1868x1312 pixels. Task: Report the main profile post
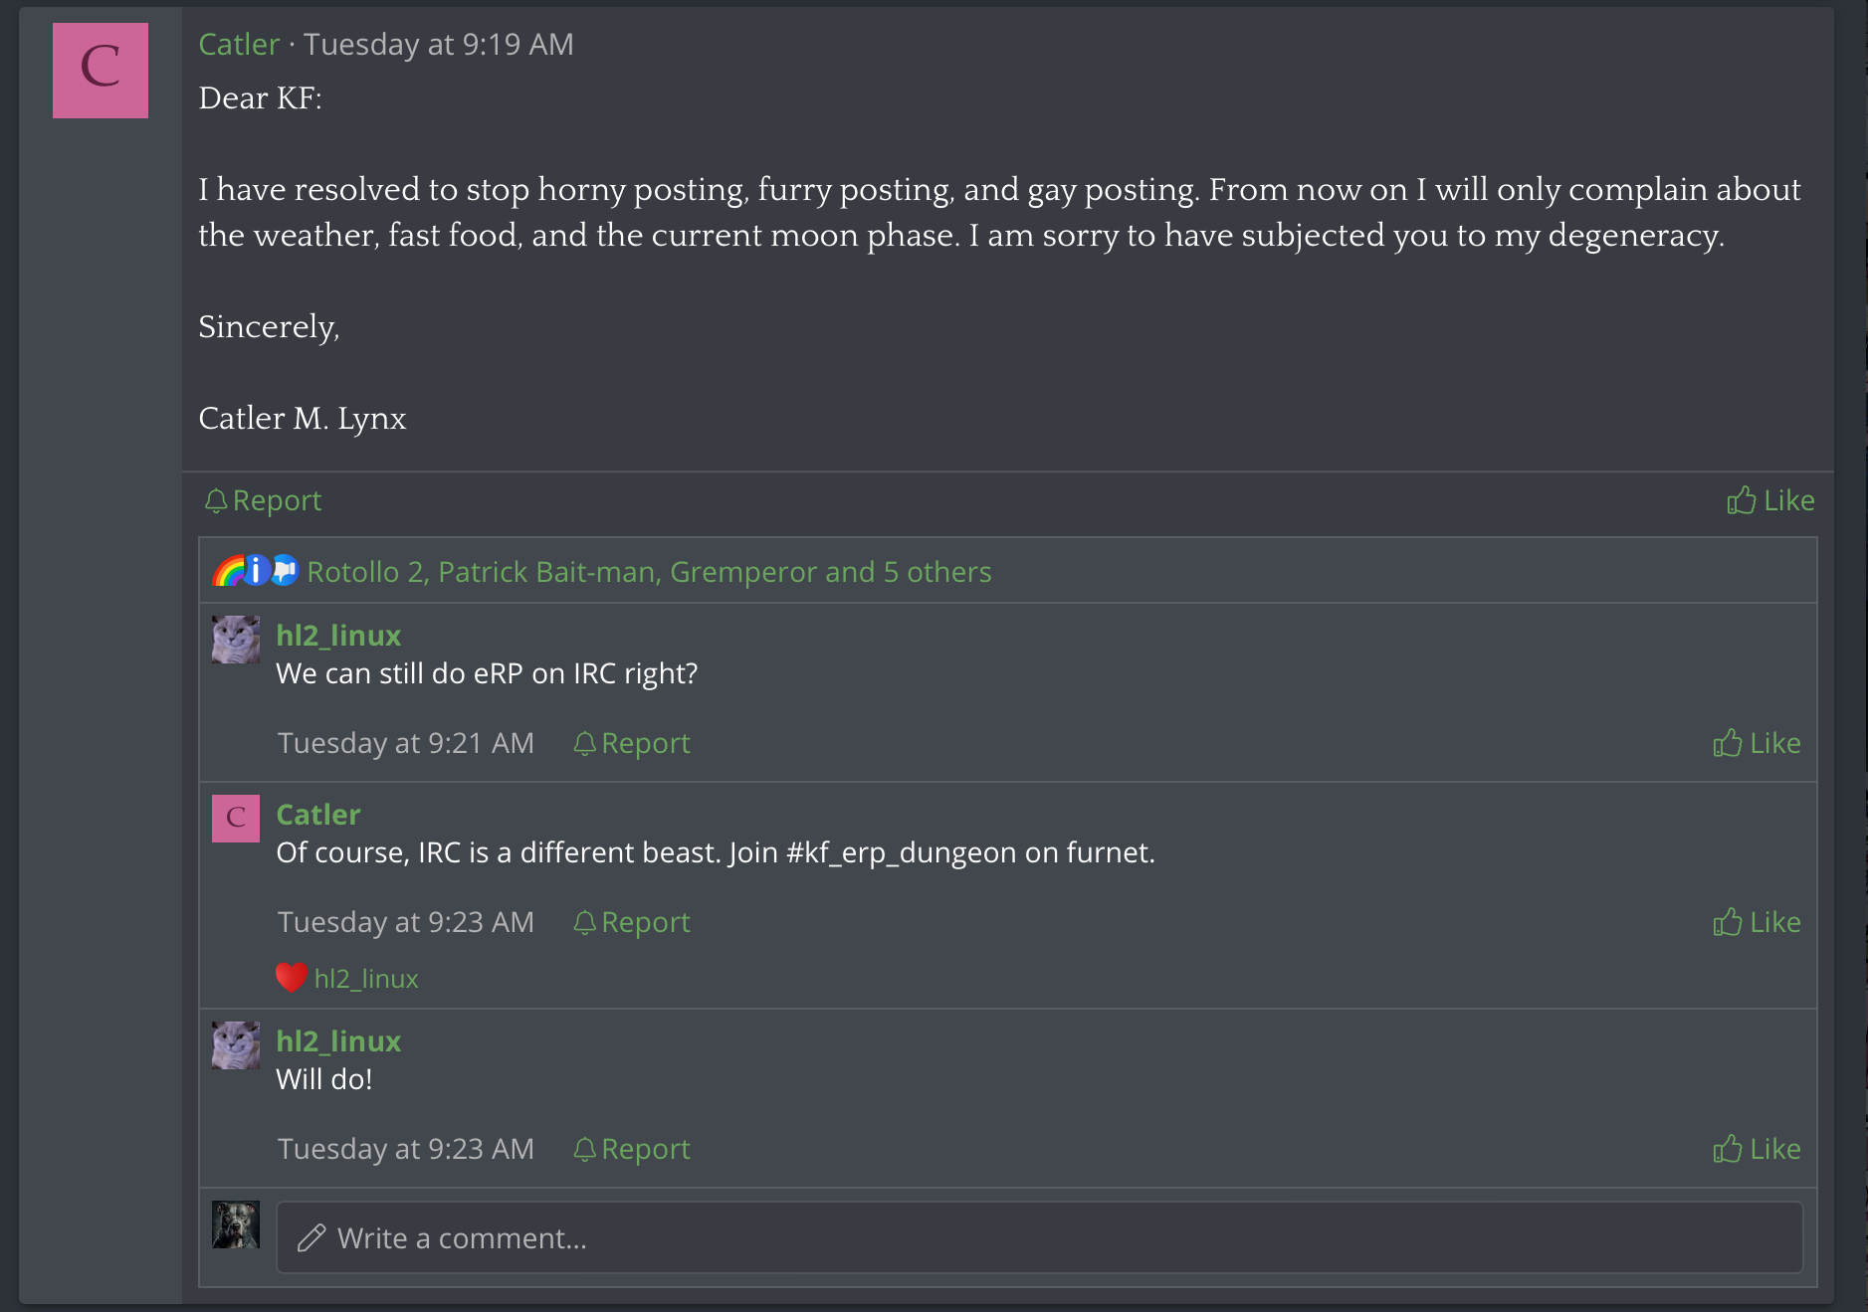tap(263, 500)
